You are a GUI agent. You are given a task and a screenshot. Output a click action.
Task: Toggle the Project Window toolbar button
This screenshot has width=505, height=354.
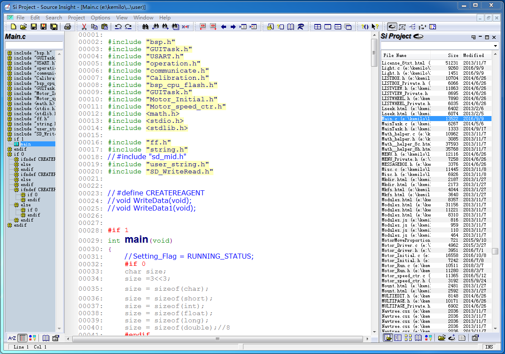pos(392,27)
